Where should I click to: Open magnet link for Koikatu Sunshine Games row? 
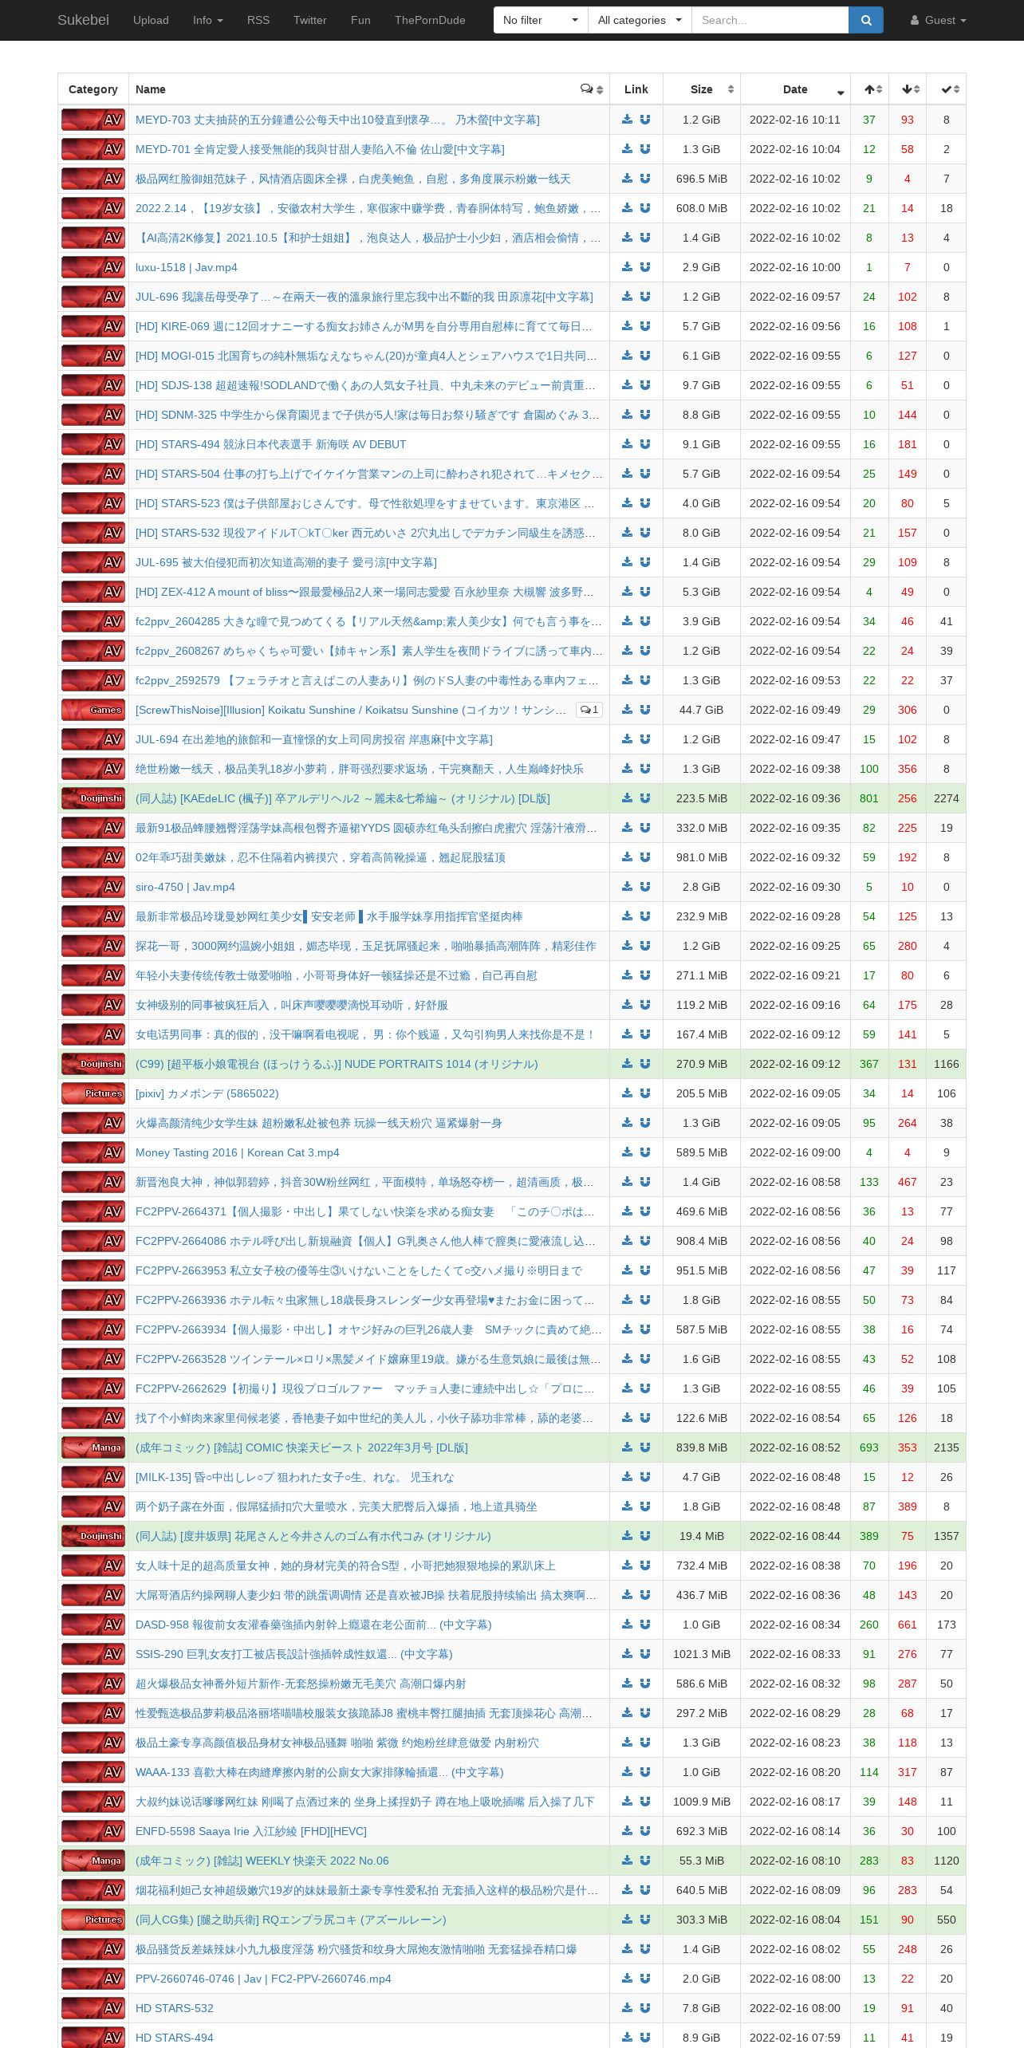click(x=645, y=710)
